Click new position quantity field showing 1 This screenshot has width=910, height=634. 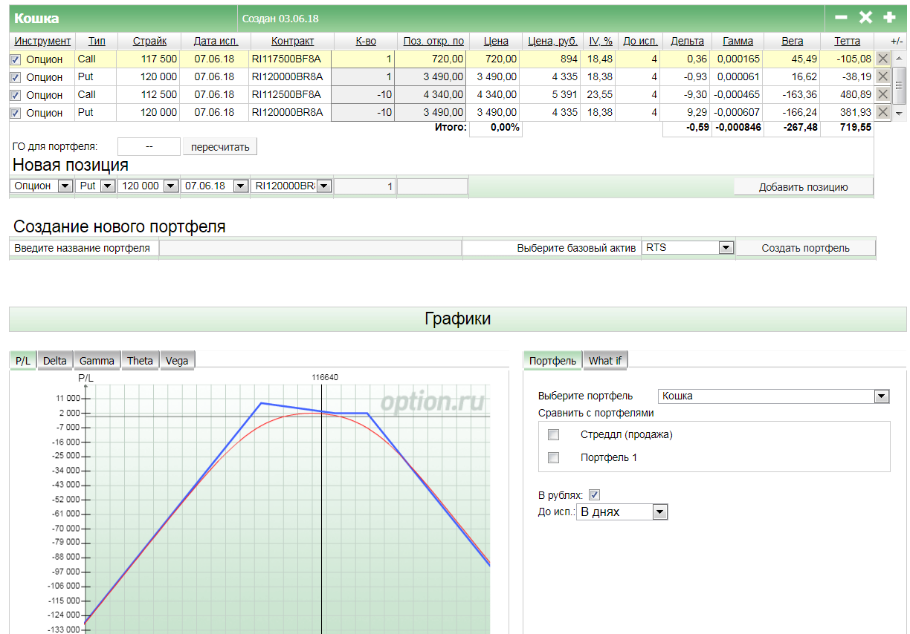coord(365,187)
